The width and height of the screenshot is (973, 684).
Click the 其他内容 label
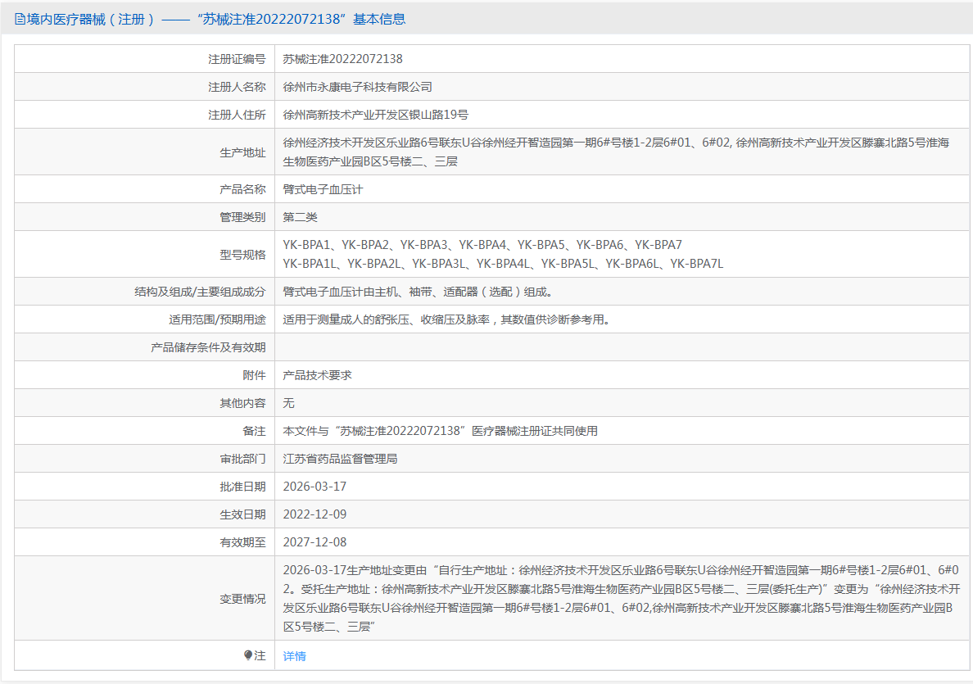click(242, 404)
